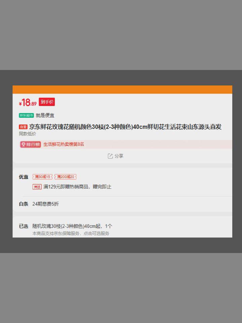Image resolution: width=242 pixels, height=323 pixels.
Task: Click the ¥18.89 price
Action: (x=28, y=102)
